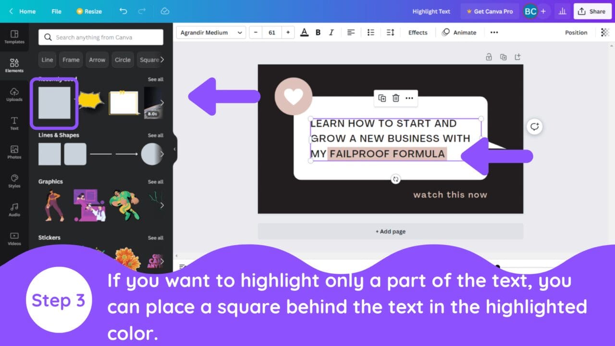Open the File menu

[x=56, y=11]
